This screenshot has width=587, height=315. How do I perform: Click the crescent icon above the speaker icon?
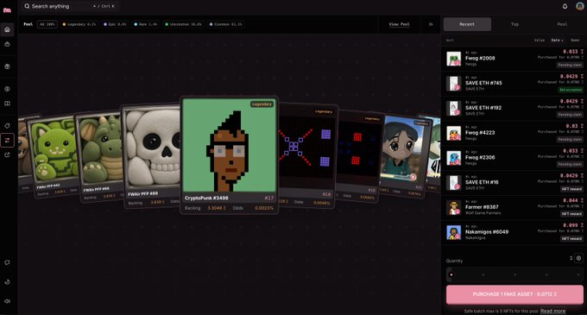coord(7,282)
